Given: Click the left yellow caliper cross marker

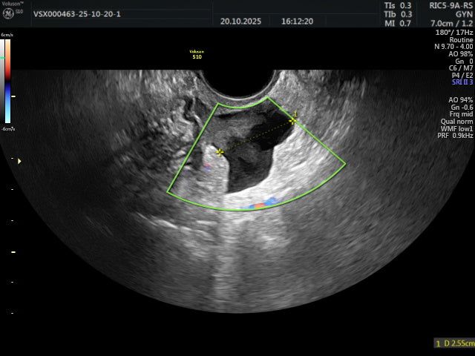Looking at the screenshot, I should coord(220,152).
